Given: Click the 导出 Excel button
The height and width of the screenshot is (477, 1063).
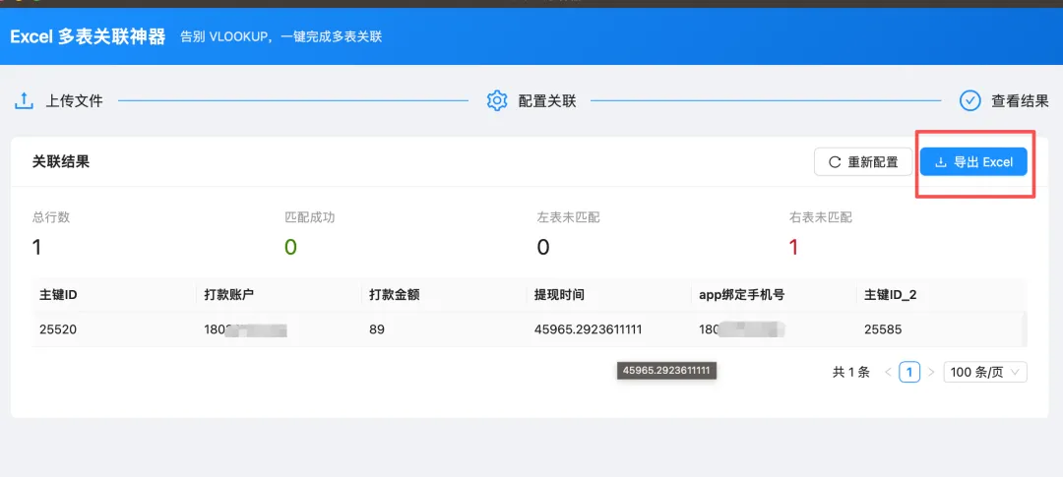Looking at the screenshot, I should pos(973,162).
